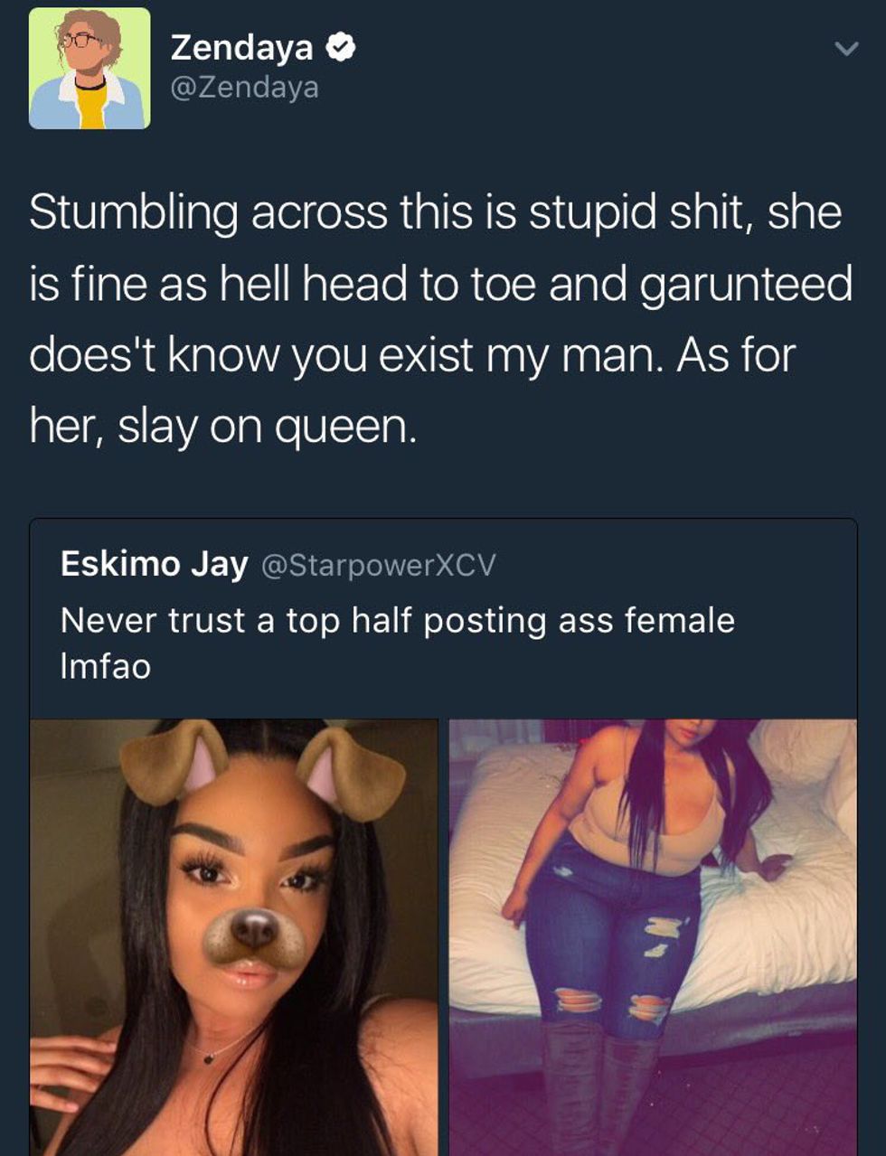This screenshot has height=1156, width=886.
Task: Tap the "slay on queen" closing line
Action: (x=268, y=426)
